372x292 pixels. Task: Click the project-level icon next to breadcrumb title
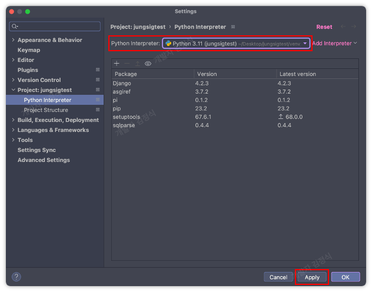(x=233, y=27)
